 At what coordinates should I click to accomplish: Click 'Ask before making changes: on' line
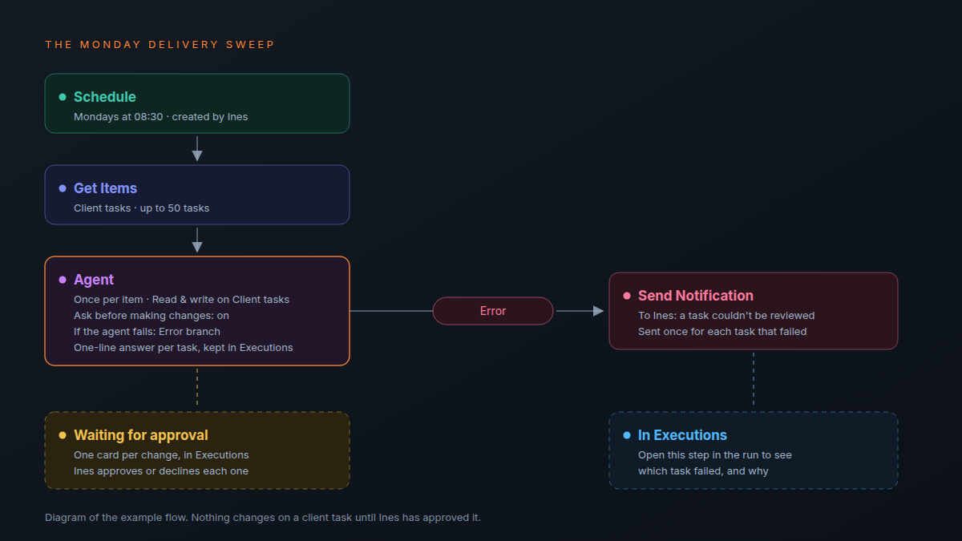pyautogui.click(x=152, y=316)
